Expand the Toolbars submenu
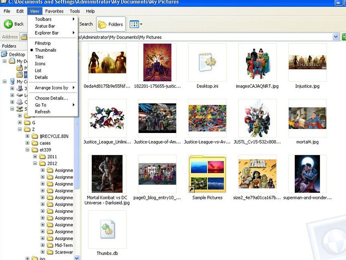The width and height of the screenshot is (346, 260). click(x=53, y=19)
